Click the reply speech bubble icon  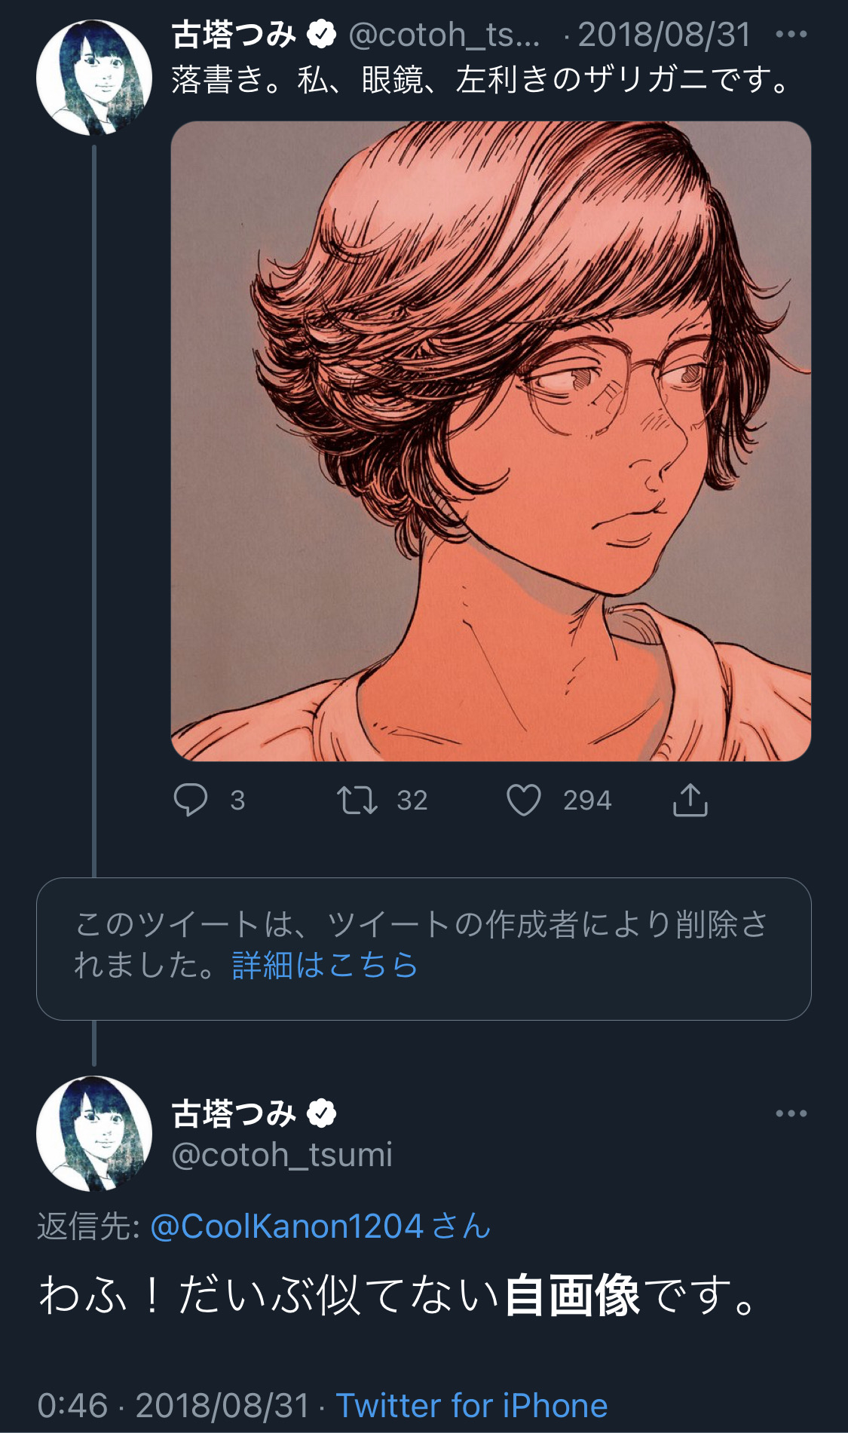(191, 800)
